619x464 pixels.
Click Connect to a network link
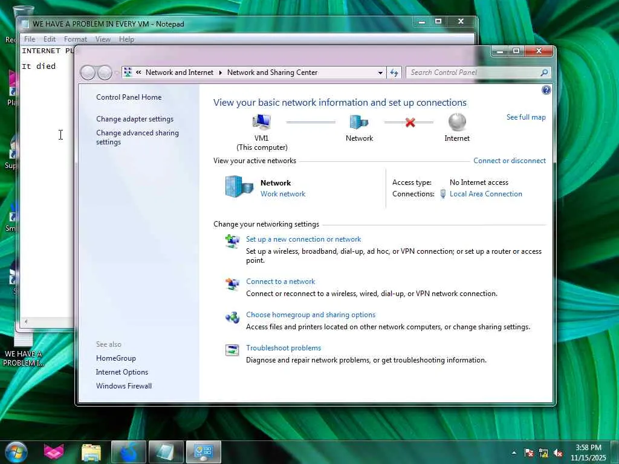point(280,282)
